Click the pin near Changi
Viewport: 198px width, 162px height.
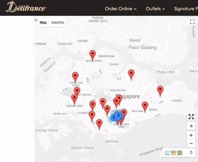tap(160, 91)
